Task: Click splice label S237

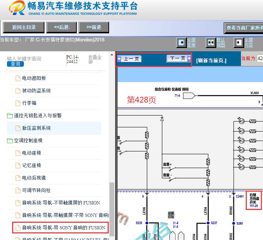Action: tap(214, 223)
